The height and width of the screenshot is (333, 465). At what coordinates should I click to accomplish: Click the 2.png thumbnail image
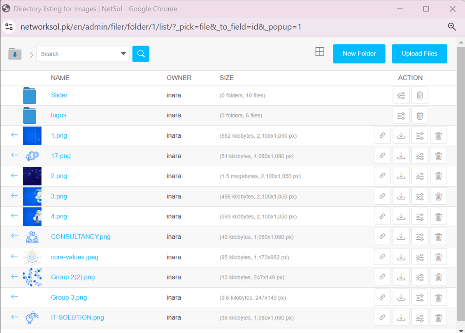pos(33,176)
